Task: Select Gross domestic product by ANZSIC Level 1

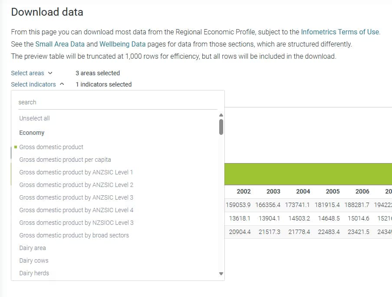Action: [x=76, y=172]
